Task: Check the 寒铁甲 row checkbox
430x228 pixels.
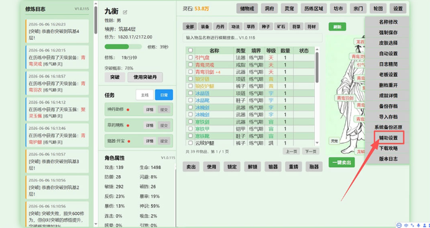Action: tap(190, 129)
